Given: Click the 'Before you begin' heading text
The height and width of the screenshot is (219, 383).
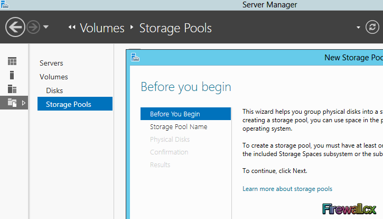Looking at the screenshot, I should [186, 87].
